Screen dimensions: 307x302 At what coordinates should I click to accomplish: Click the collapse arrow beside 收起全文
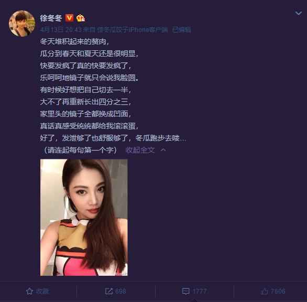pos(163,150)
